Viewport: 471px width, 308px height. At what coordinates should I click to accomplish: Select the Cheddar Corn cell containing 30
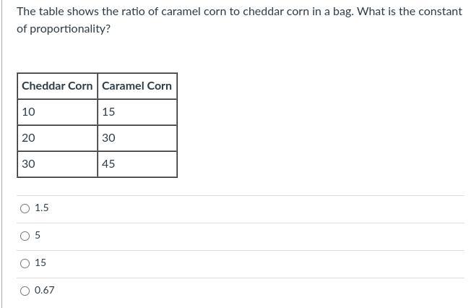[x=58, y=164]
